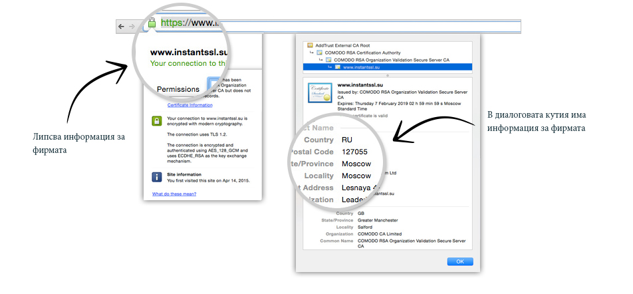
Task: Click 'You first visited this site' text
Action: [208, 180]
